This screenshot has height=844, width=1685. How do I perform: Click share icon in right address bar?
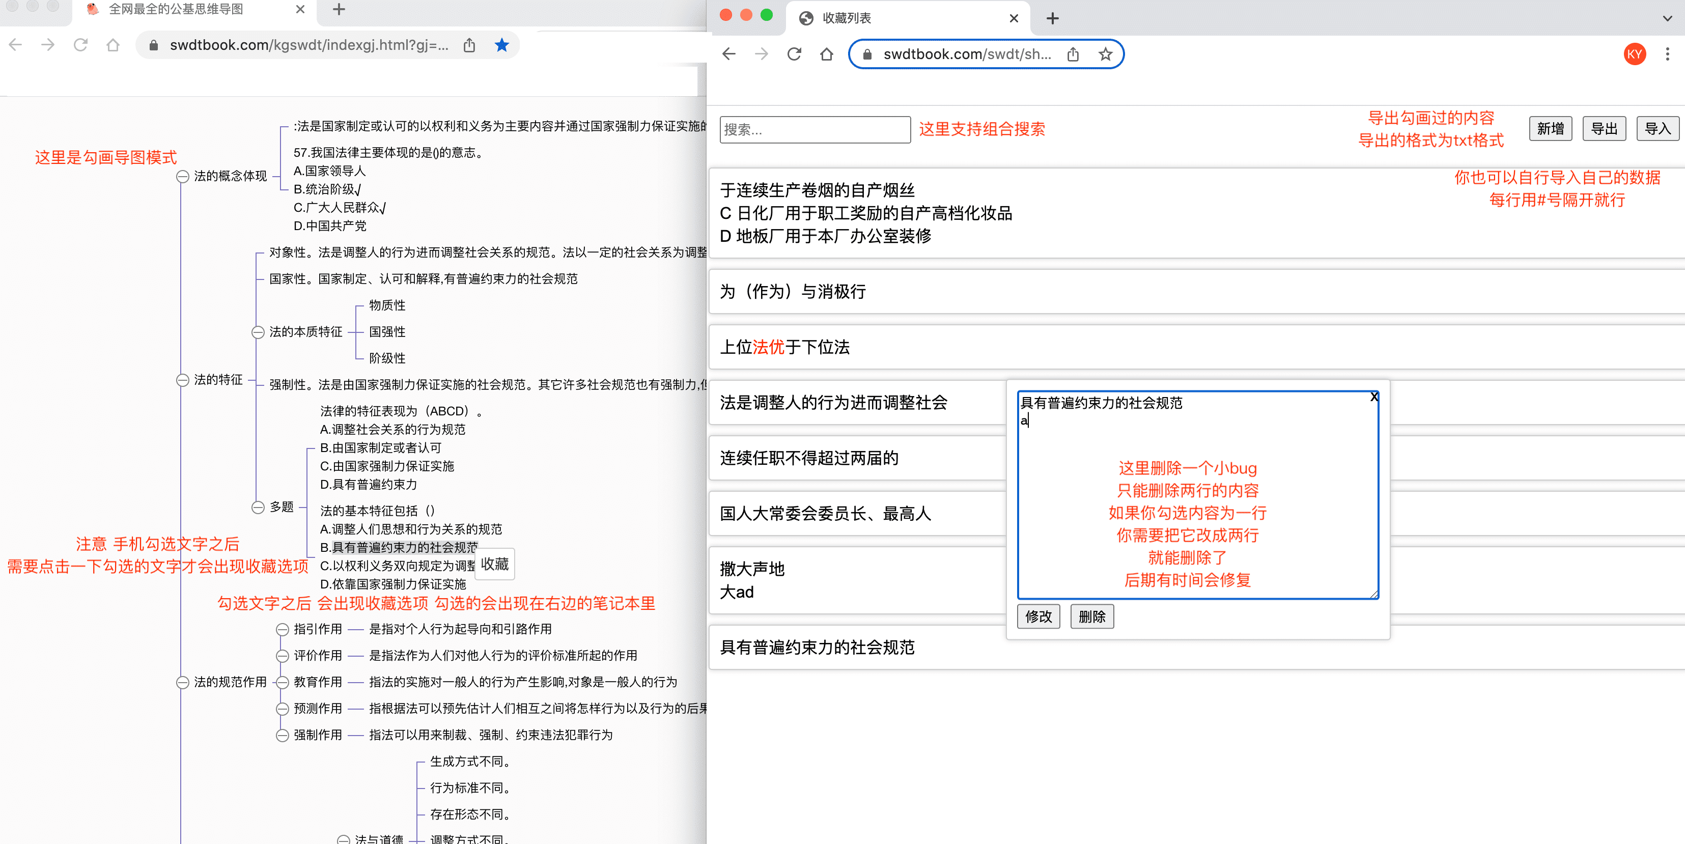1073,53
